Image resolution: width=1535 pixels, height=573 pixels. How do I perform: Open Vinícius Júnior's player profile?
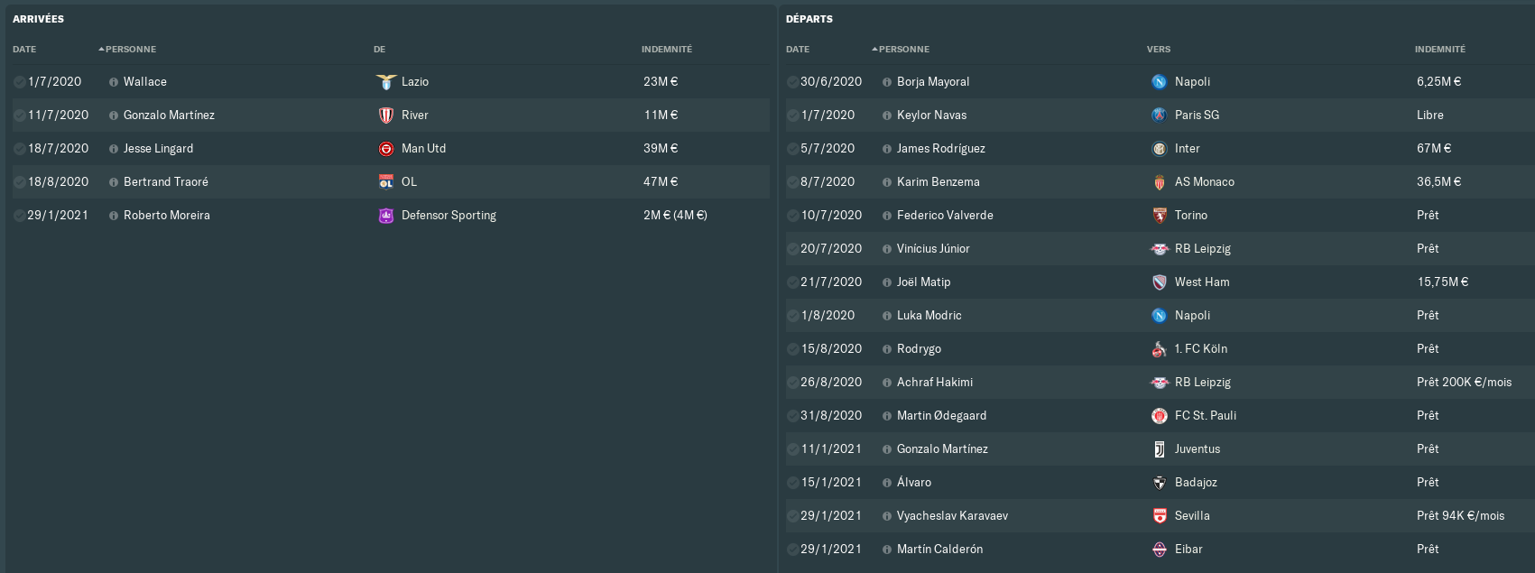point(933,249)
